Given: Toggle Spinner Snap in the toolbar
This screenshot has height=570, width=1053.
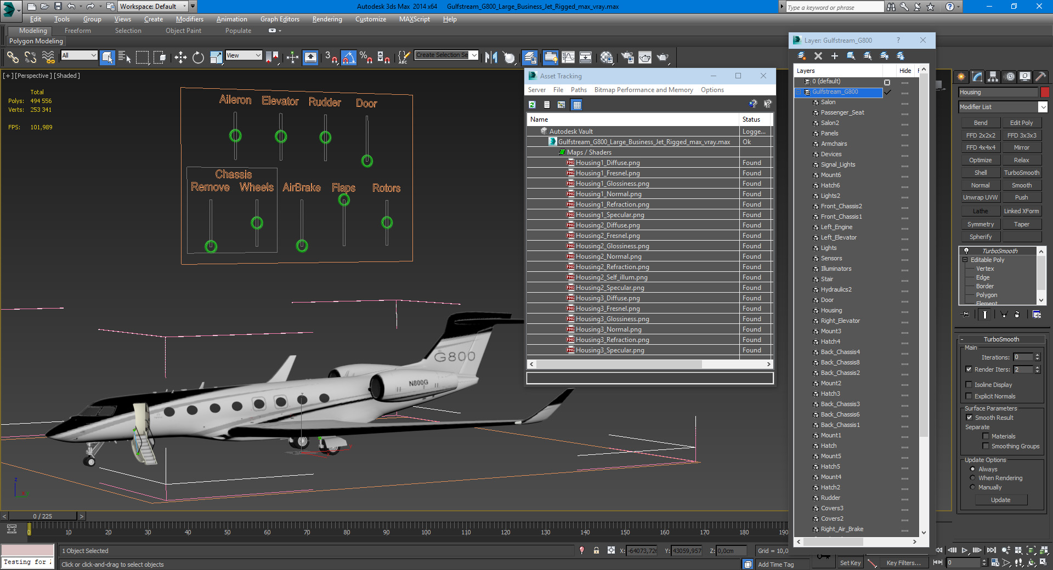Looking at the screenshot, I should click(x=384, y=57).
